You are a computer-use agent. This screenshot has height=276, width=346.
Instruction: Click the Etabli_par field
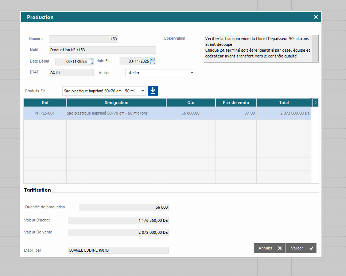[x=118, y=250]
